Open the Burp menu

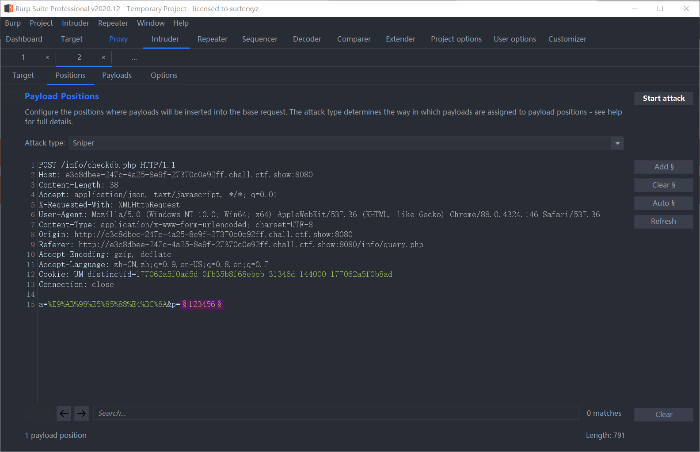tap(13, 23)
